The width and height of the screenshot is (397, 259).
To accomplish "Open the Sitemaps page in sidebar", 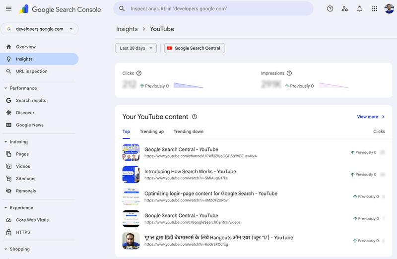I will click(39, 179).
